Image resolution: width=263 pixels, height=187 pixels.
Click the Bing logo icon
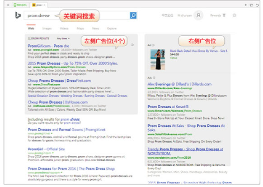click(x=18, y=15)
